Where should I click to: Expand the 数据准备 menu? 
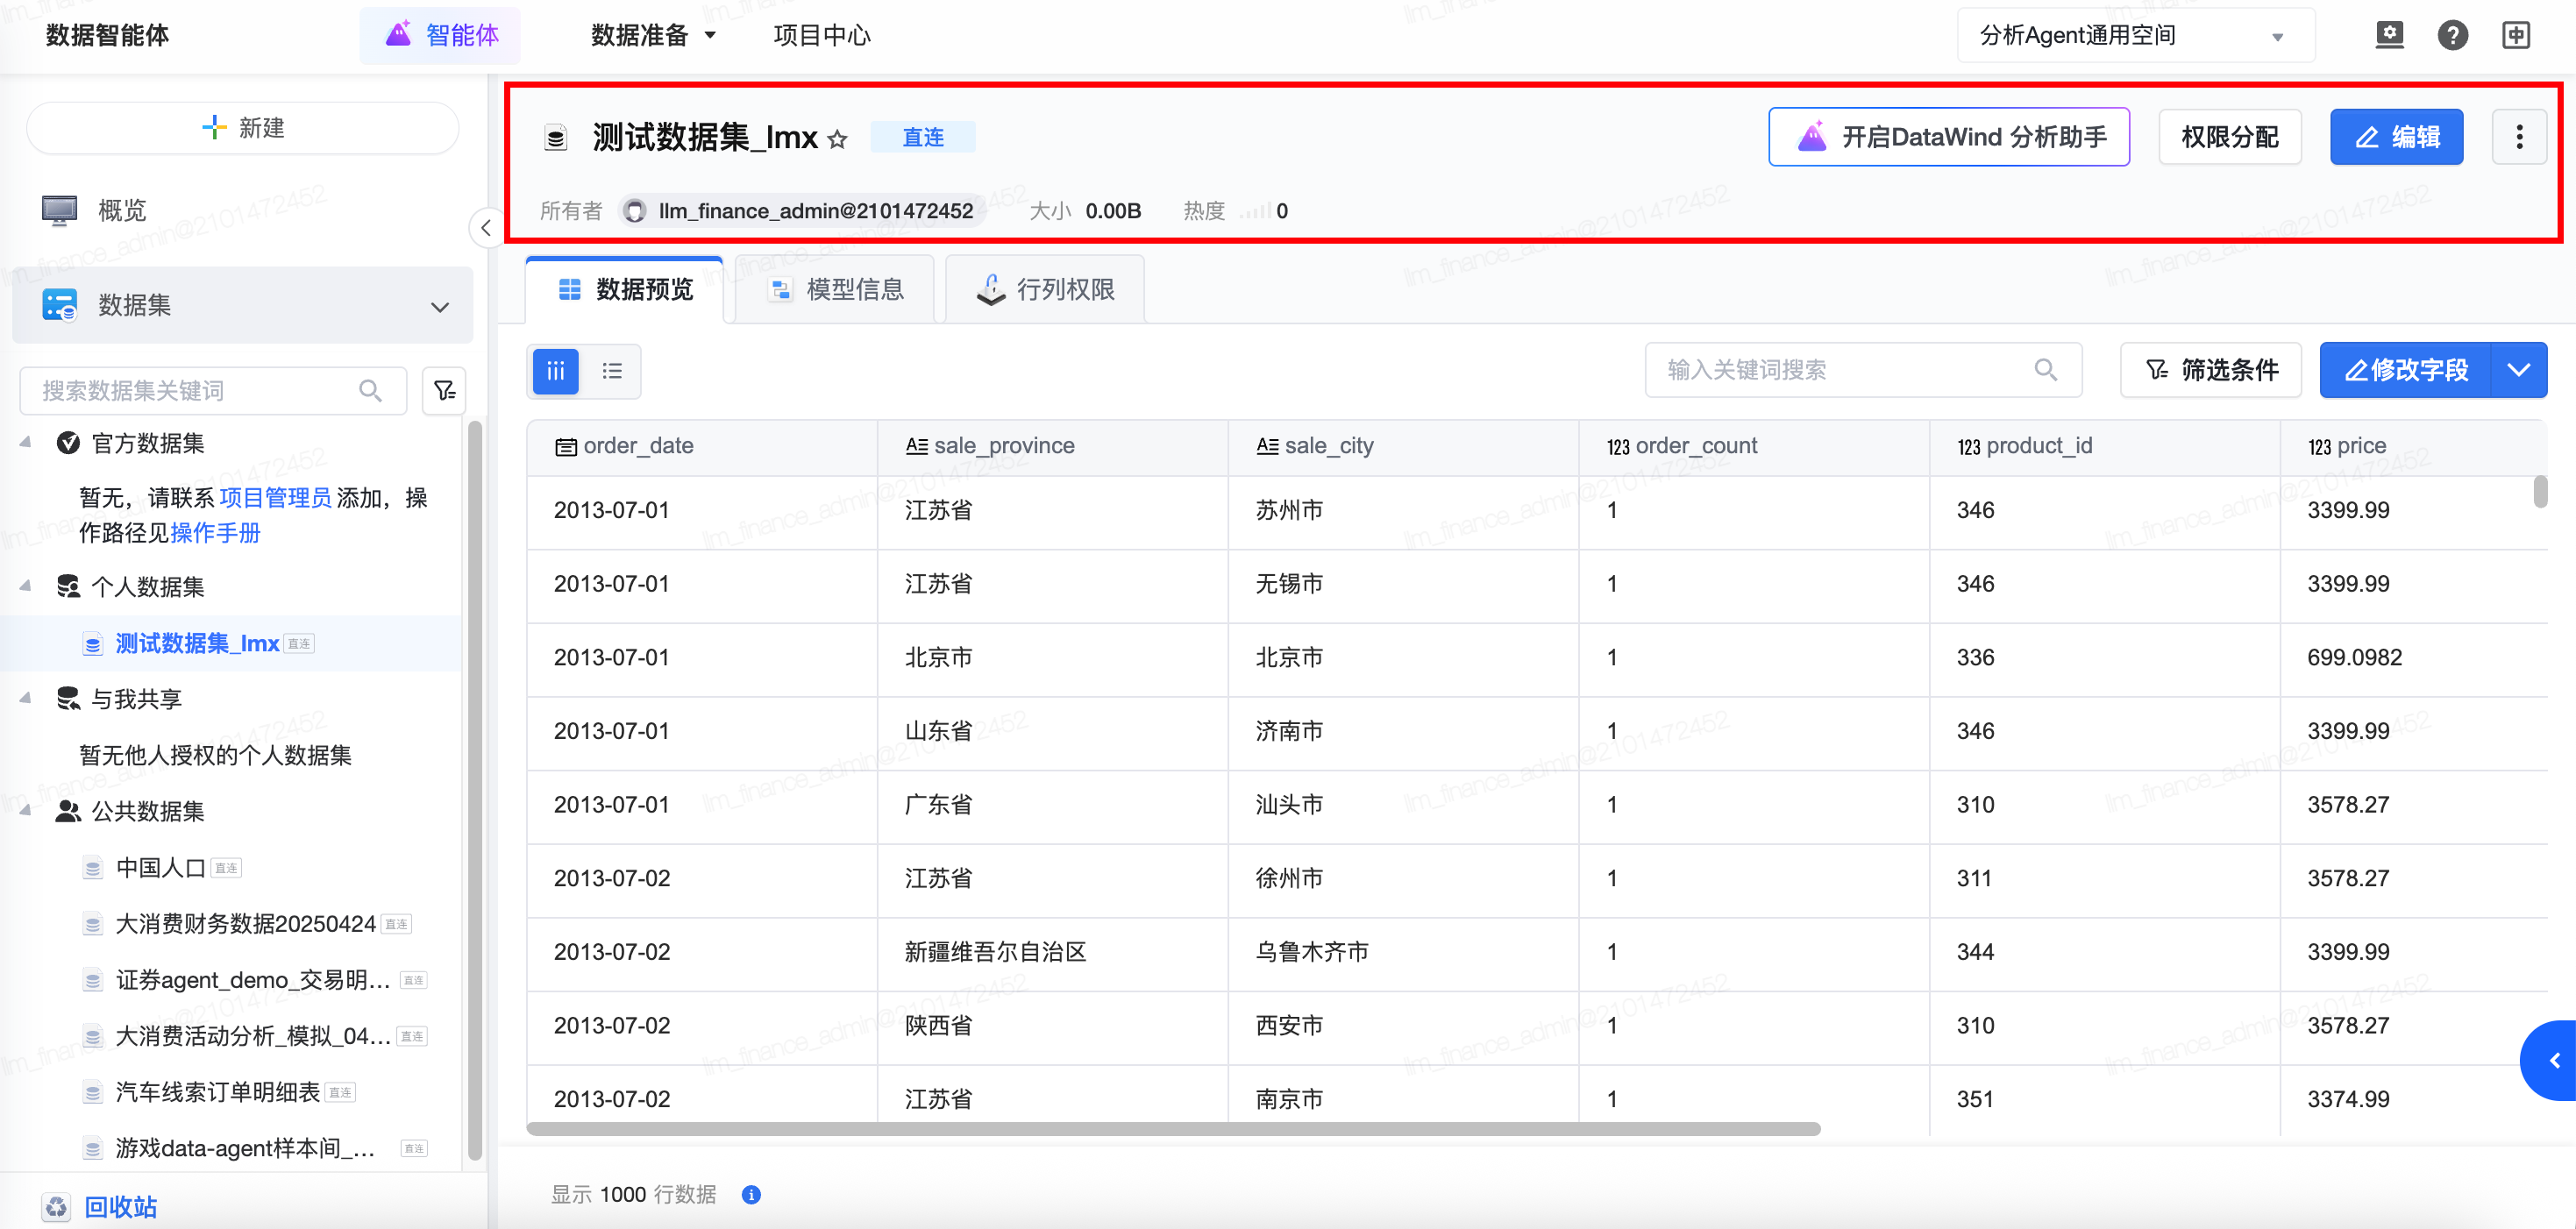click(653, 35)
